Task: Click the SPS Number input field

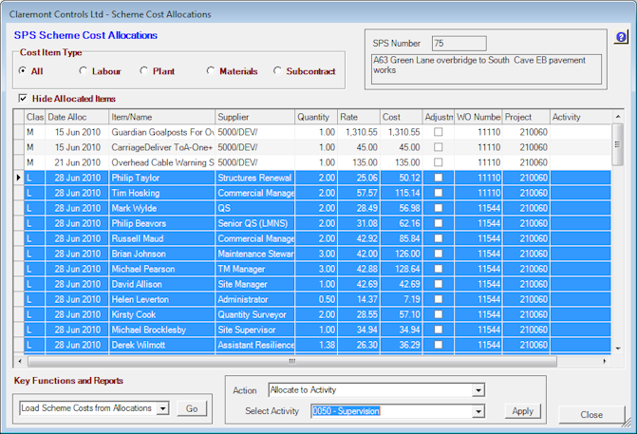Action: 459,44
